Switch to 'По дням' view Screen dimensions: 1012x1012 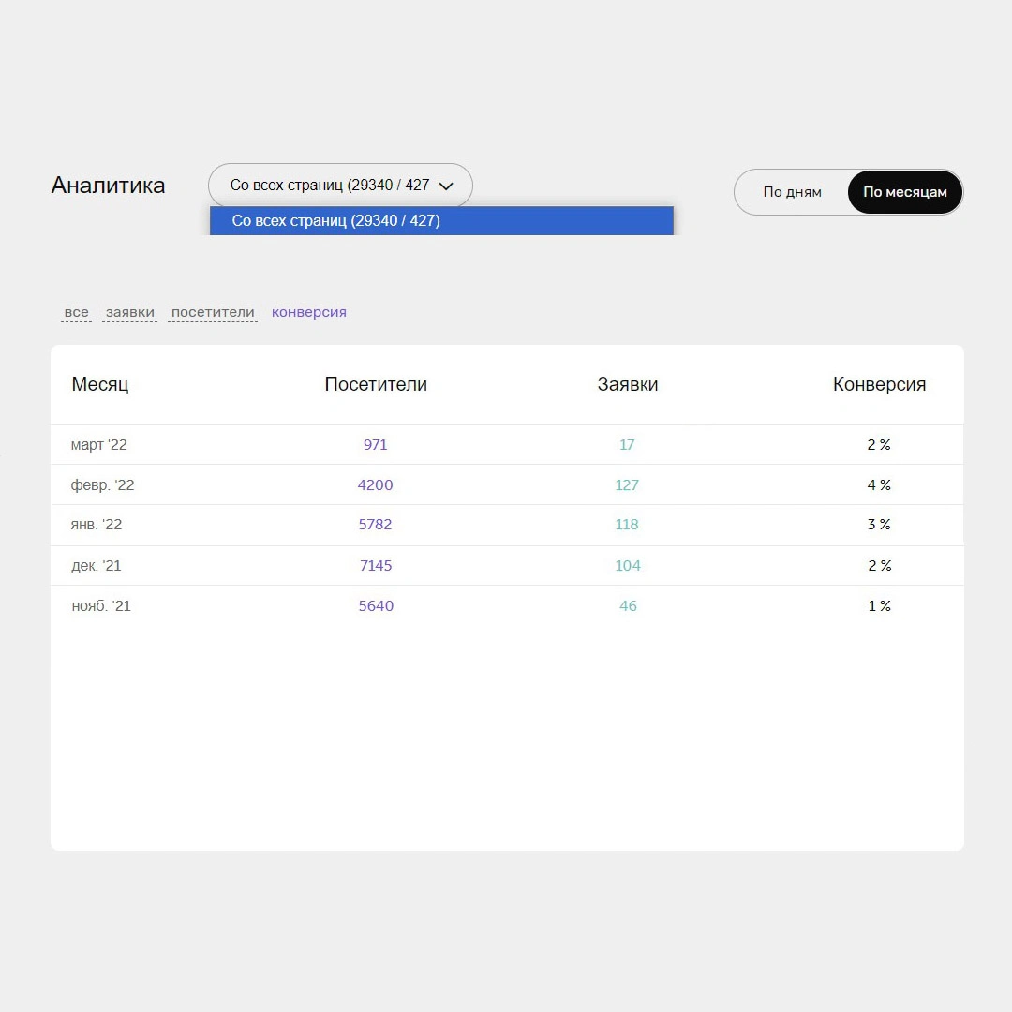792,192
